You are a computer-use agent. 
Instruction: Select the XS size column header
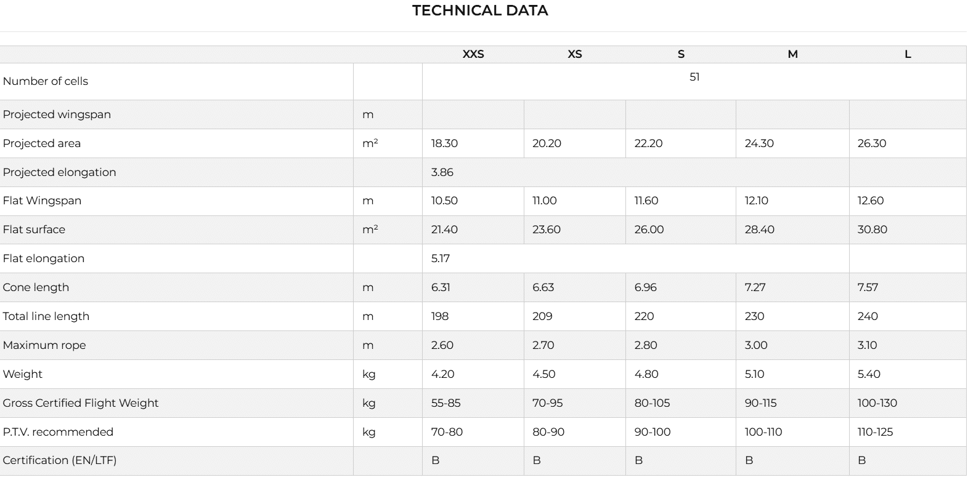click(x=575, y=54)
